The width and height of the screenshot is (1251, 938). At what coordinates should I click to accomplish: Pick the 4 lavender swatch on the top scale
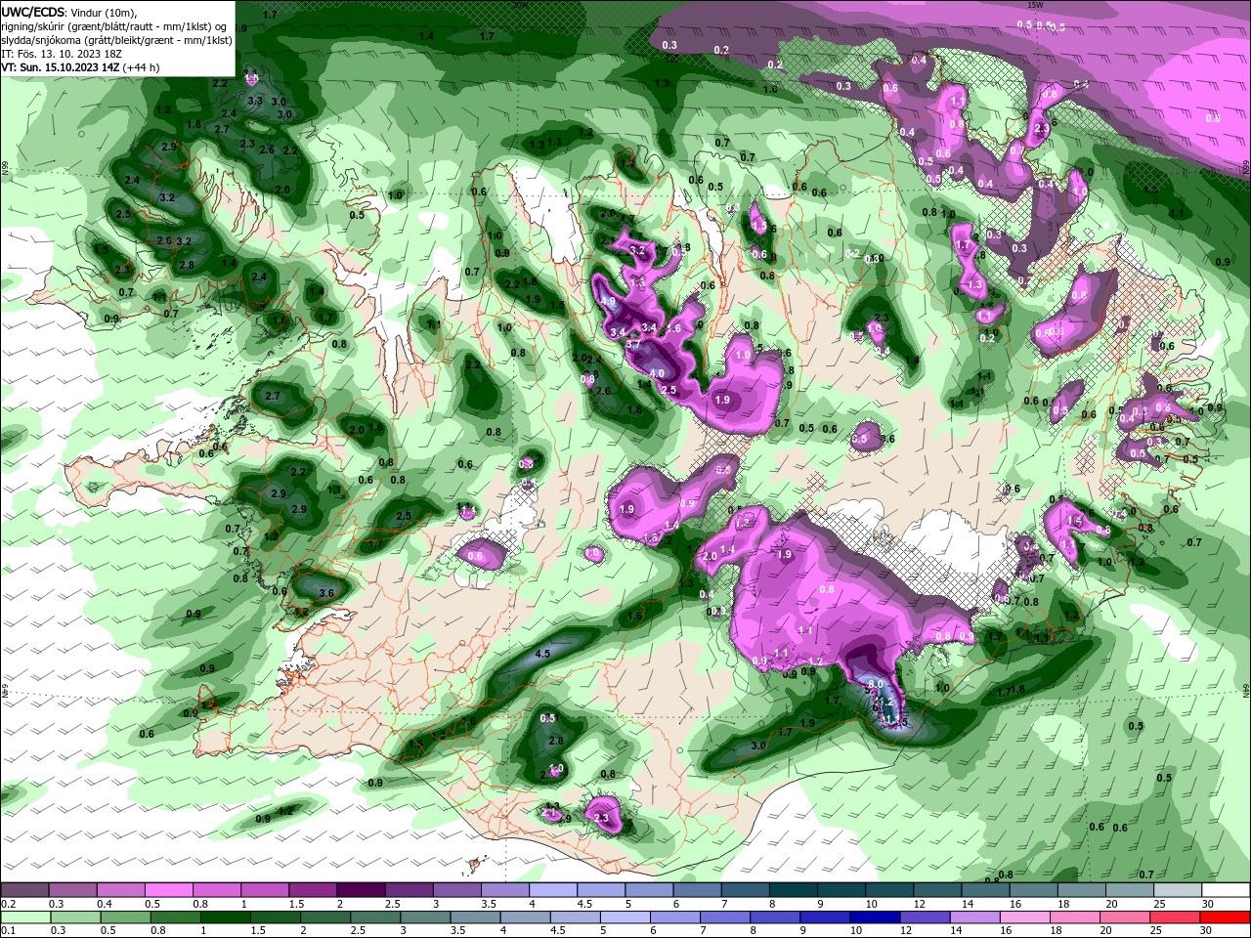point(553,890)
